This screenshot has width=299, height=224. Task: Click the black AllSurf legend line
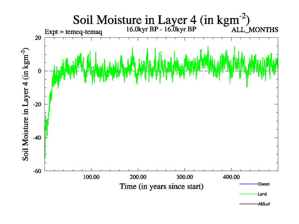click(248, 204)
